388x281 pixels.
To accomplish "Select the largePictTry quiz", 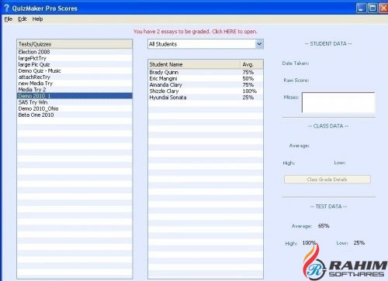I will 74,58.
